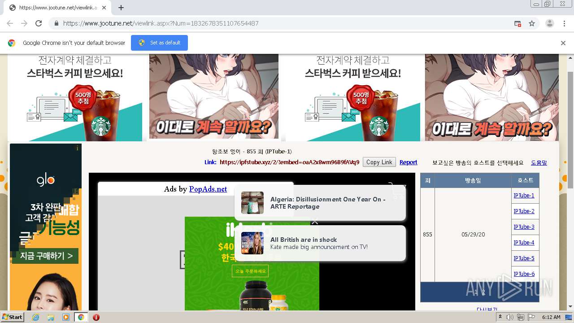Select host IPTube-5

[x=524, y=258]
